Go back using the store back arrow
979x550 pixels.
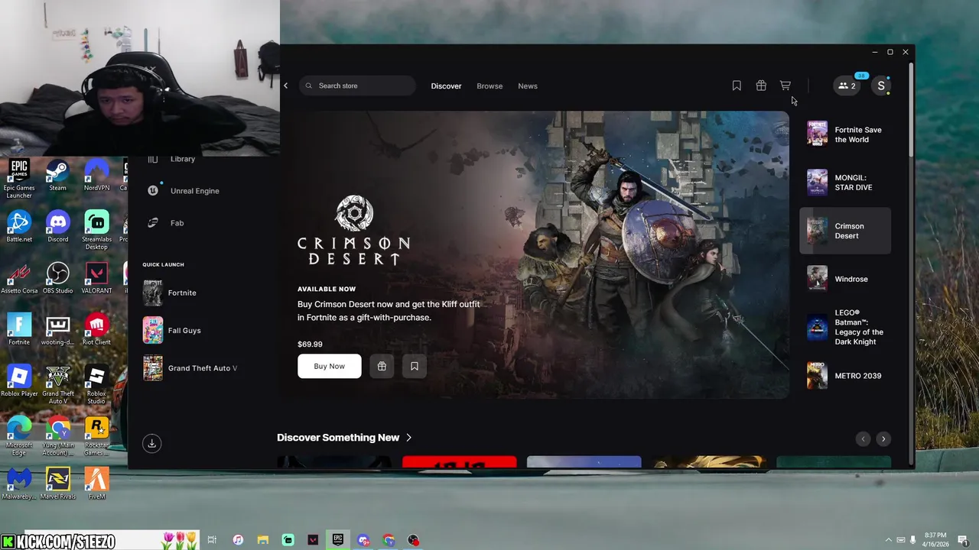click(x=286, y=86)
